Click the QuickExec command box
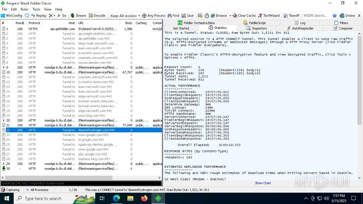 (81, 183)
